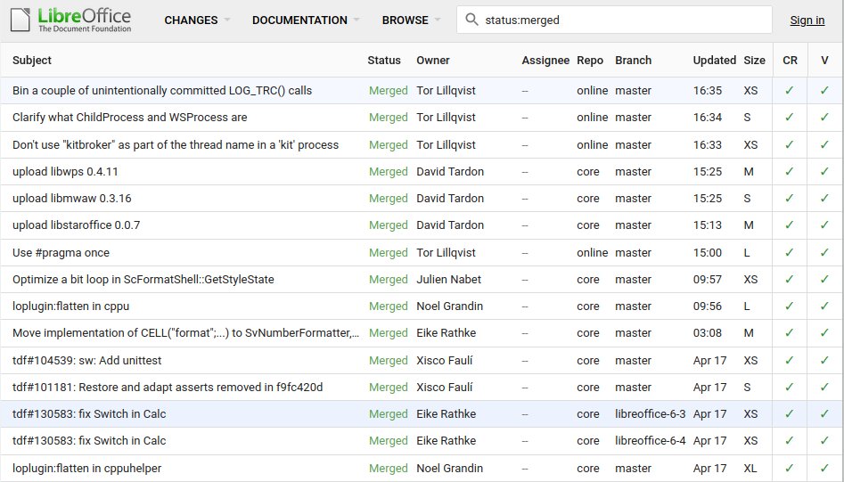This screenshot has width=844, height=482.
Task: Click CR checkmark in the #pragma once row
Action: (789, 253)
